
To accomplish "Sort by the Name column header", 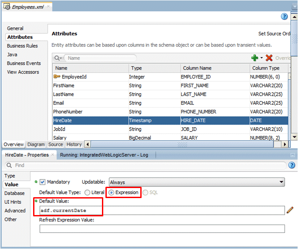I will pyautogui.click(x=91, y=68).
